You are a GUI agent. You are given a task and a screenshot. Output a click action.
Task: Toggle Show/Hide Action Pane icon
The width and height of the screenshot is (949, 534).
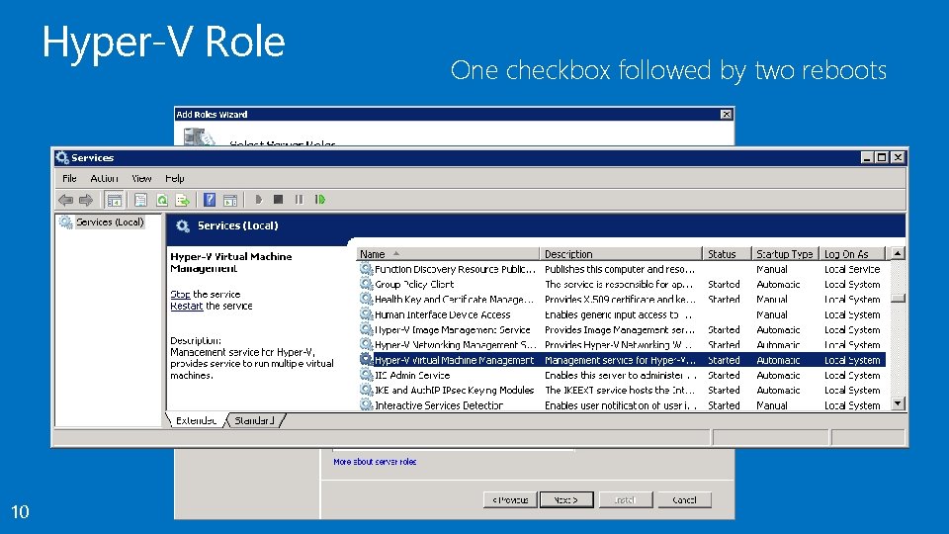click(230, 199)
